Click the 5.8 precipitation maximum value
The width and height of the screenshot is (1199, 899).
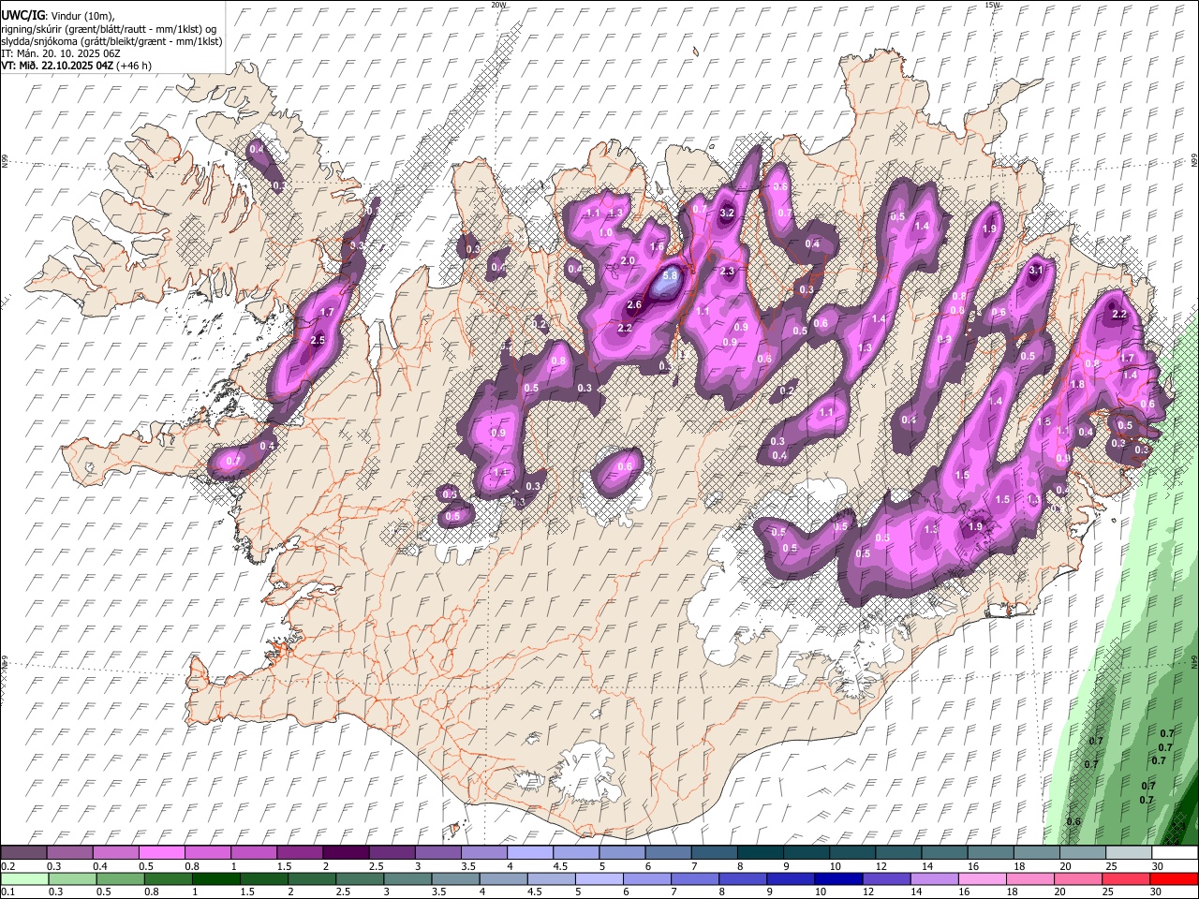670,276
